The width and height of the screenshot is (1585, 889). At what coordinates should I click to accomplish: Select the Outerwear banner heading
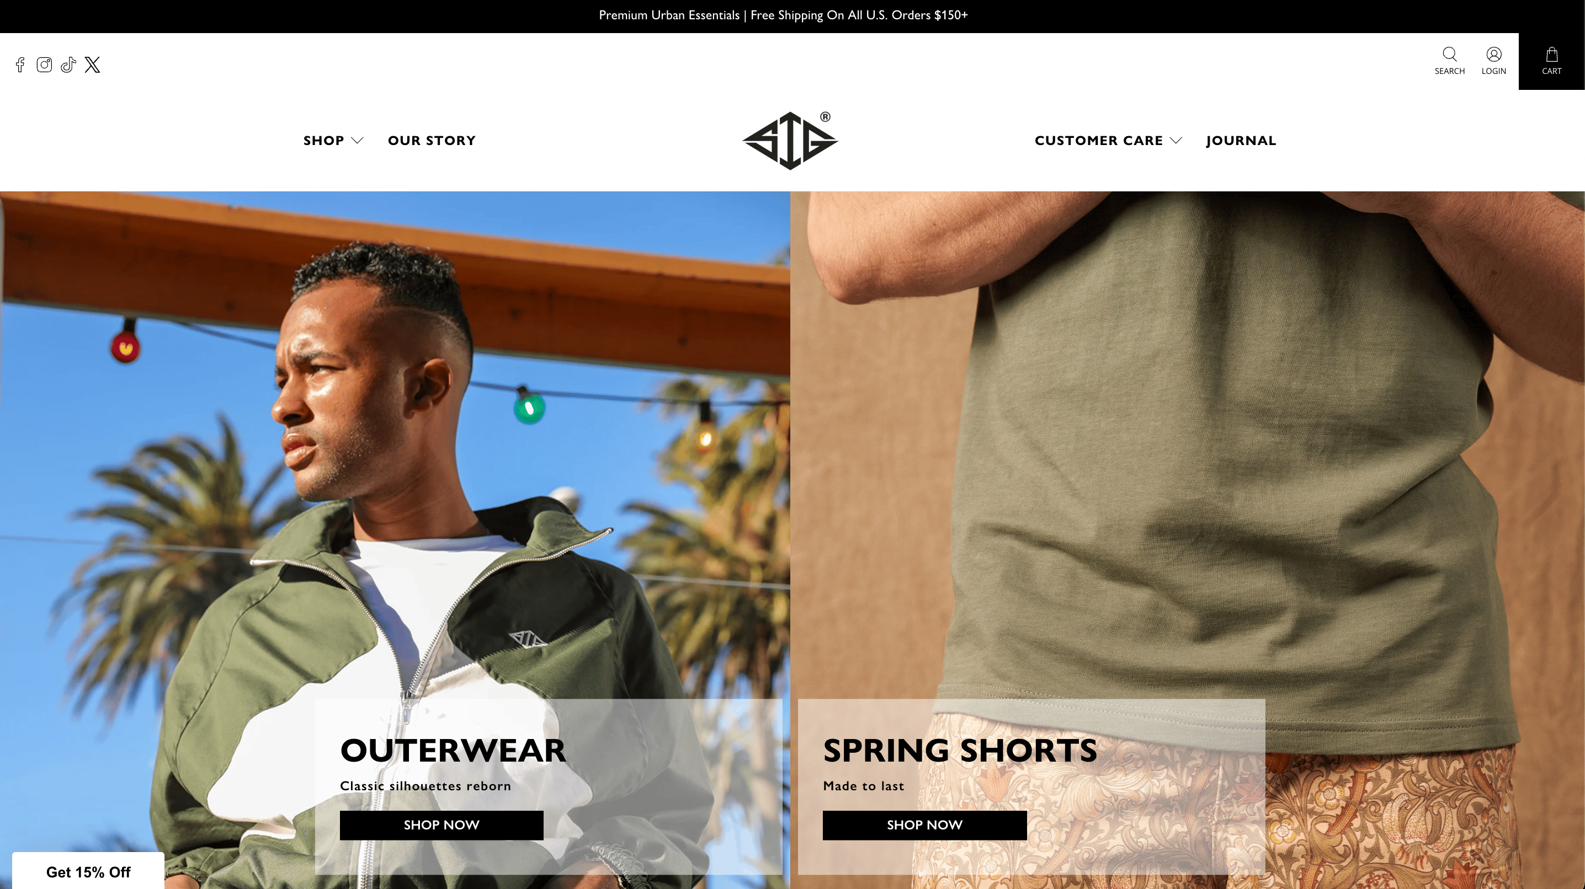click(x=453, y=751)
